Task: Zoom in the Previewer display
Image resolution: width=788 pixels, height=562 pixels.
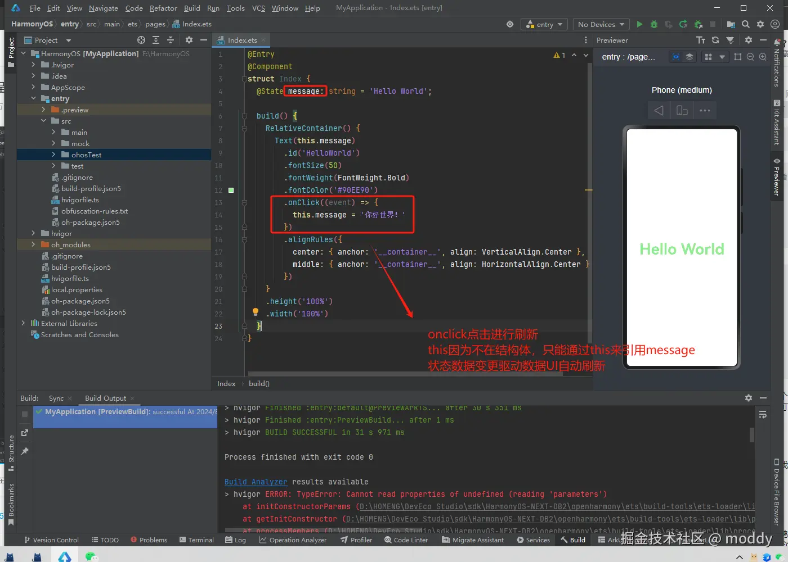Action: coord(763,57)
